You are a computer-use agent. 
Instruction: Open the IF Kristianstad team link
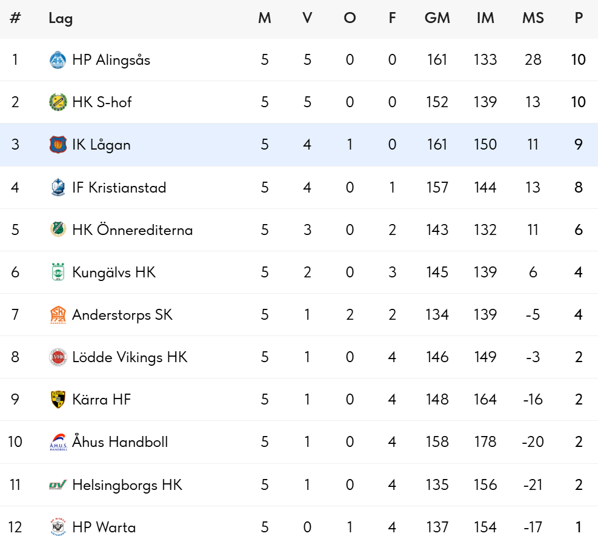tap(119, 188)
